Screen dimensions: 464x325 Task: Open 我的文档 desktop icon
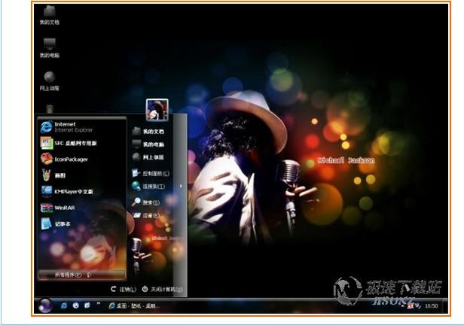(50, 15)
